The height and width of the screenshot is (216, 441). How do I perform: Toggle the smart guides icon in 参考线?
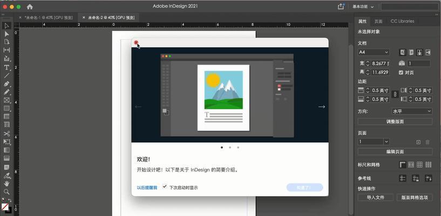pyautogui.click(x=429, y=178)
